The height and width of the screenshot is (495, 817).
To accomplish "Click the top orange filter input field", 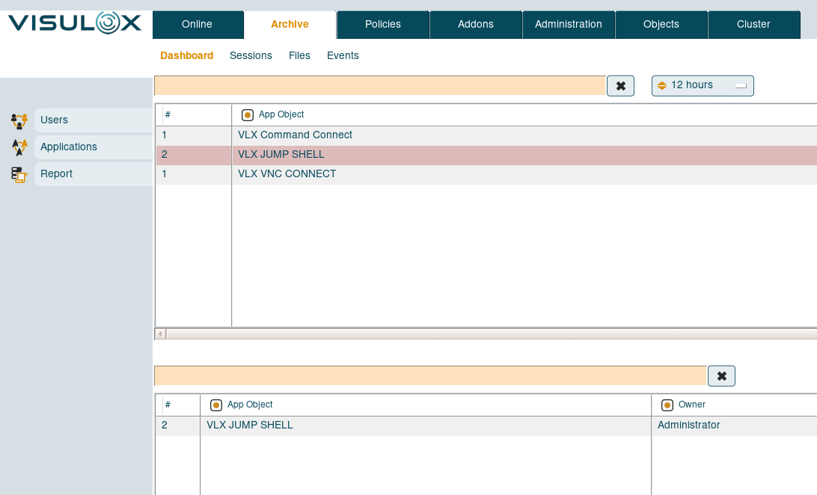I will pos(379,86).
